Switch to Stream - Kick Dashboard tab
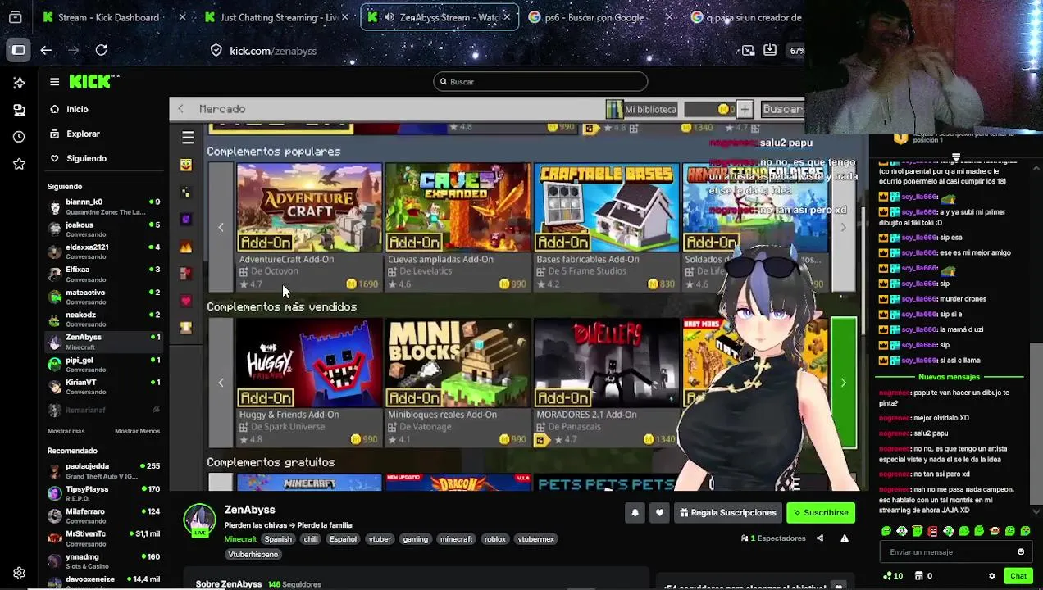 tap(108, 17)
